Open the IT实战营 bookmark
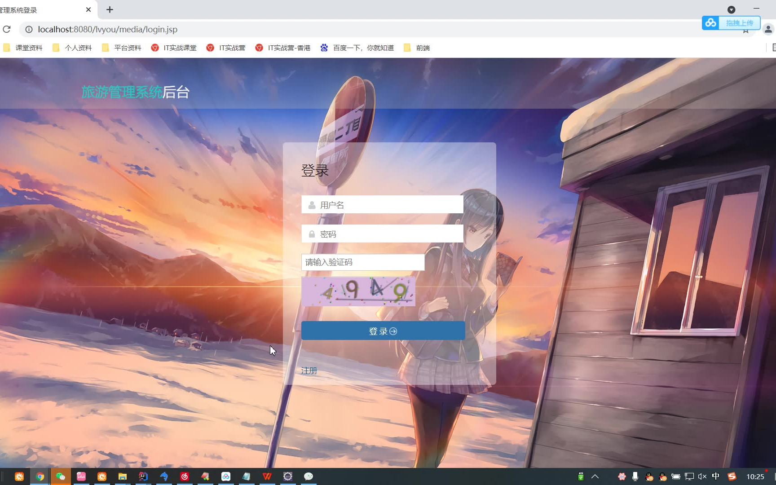This screenshot has height=485, width=776. point(226,48)
